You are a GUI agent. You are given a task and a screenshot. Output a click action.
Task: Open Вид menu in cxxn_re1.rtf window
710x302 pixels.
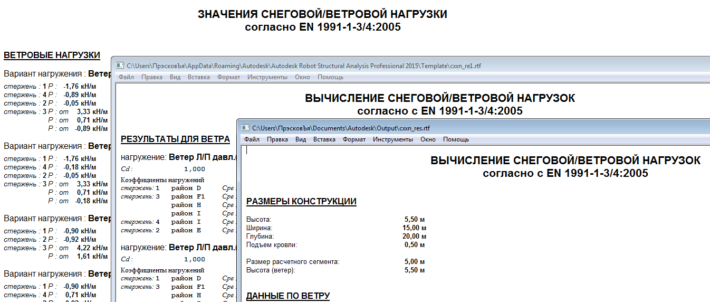175,77
